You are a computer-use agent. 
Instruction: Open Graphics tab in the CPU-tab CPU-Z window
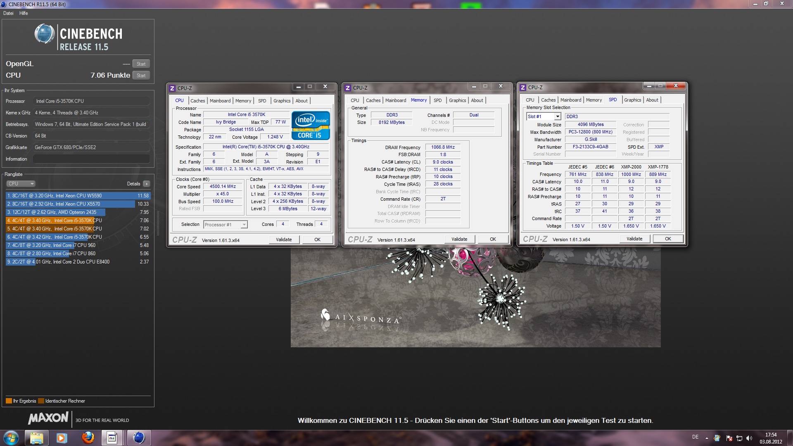pyautogui.click(x=282, y=101)
